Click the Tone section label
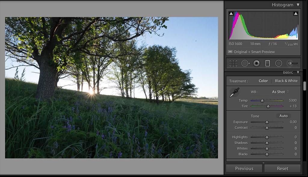Image resolution: width=308 pixels, height=177 pixels. 255,116
